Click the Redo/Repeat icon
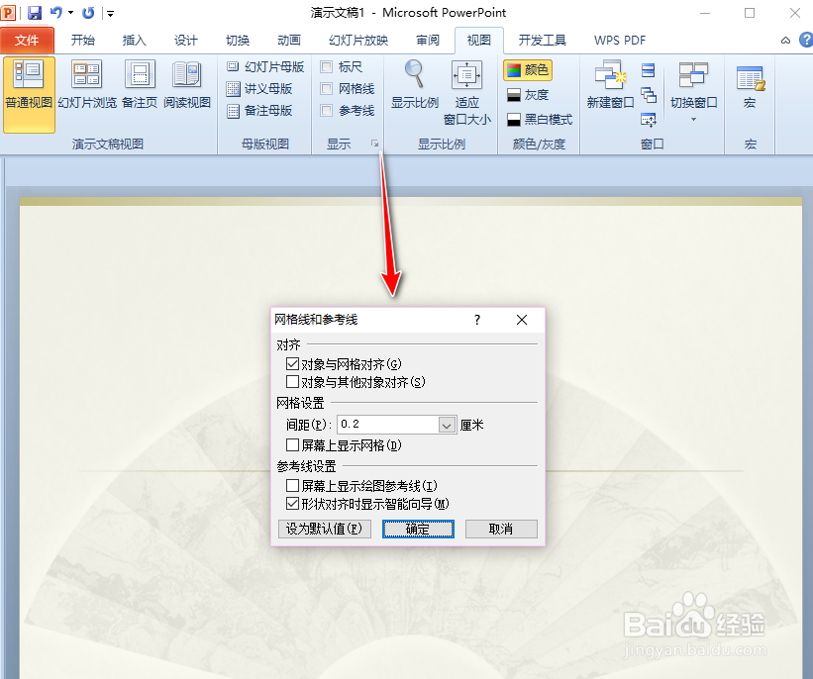The image size is (813, 679). coord(88,13)
